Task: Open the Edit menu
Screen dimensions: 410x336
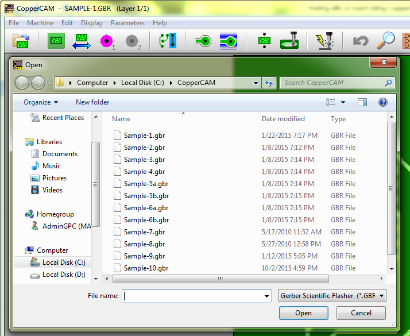Action: pyautogui.click(x=67, y=23)
